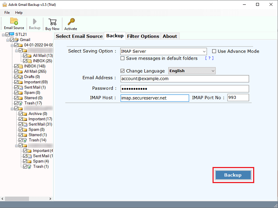Collapse the node containing All Mail (13)
Image resolution: width=278 pixels, height=208 pixels.
(x=16, y=51)
